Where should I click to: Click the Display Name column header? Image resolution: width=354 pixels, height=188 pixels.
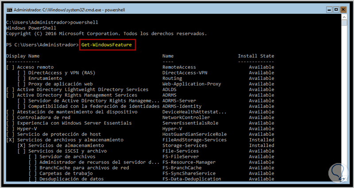click(x=23, y=56)
